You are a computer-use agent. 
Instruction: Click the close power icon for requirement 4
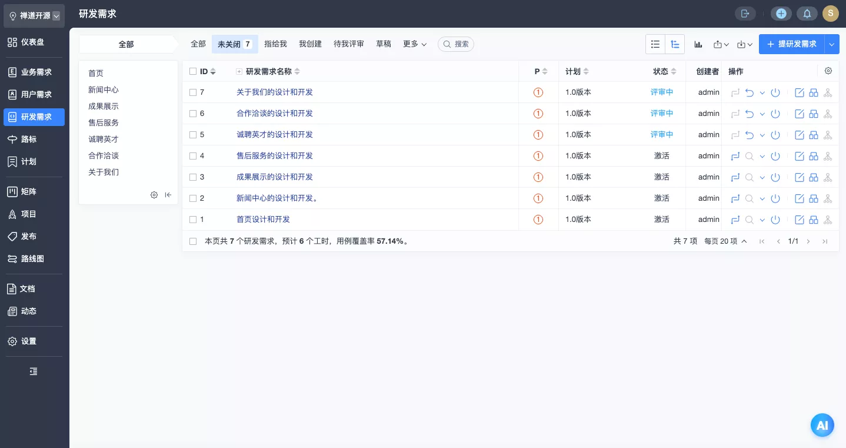coord(775,156)
